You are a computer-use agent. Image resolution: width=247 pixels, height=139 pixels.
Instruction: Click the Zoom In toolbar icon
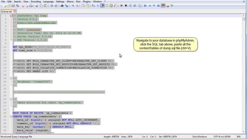tap(73, 6)
